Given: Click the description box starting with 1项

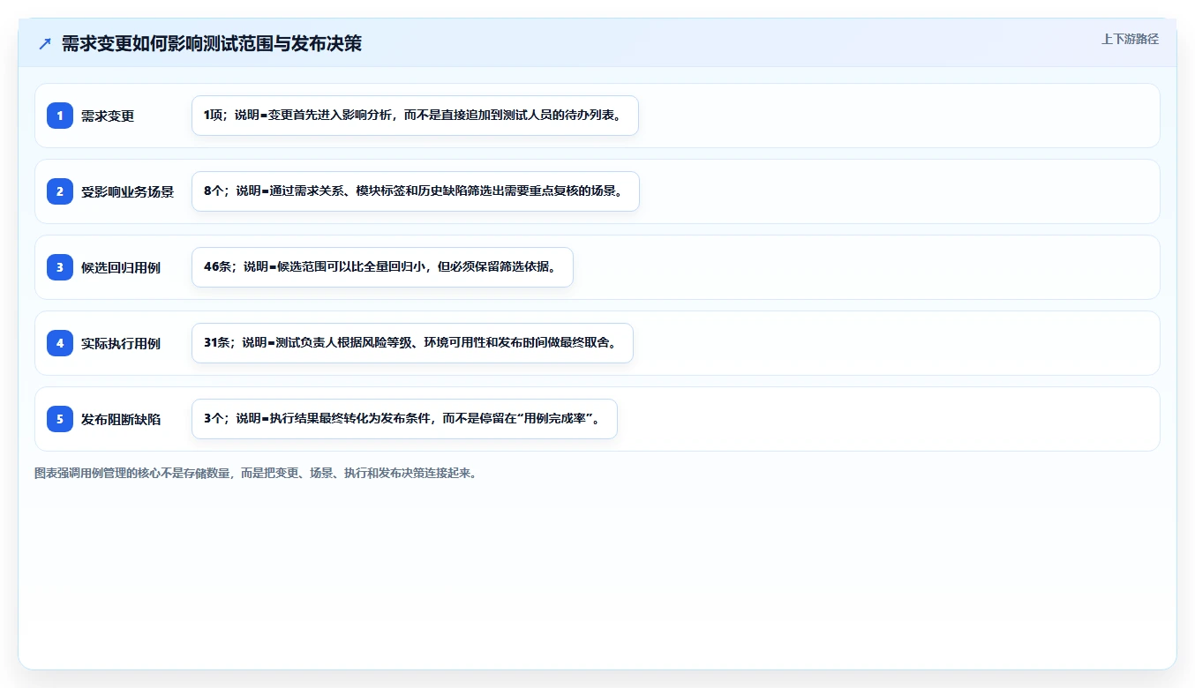Looking at the screenshot, I should pos(415,116).
